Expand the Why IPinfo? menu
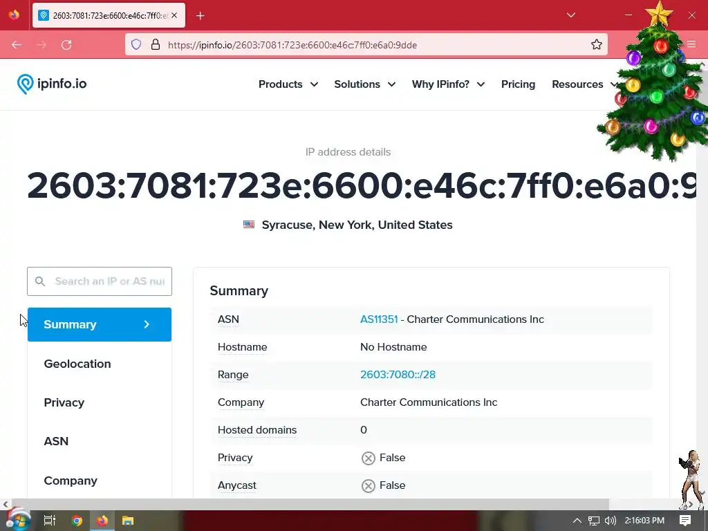 [x=448, y=84]
